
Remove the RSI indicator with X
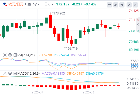click(5, 55)
